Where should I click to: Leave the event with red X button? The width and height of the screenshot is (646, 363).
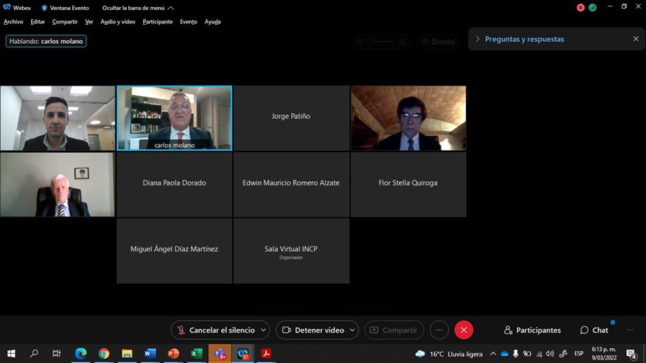coord(463,330)
